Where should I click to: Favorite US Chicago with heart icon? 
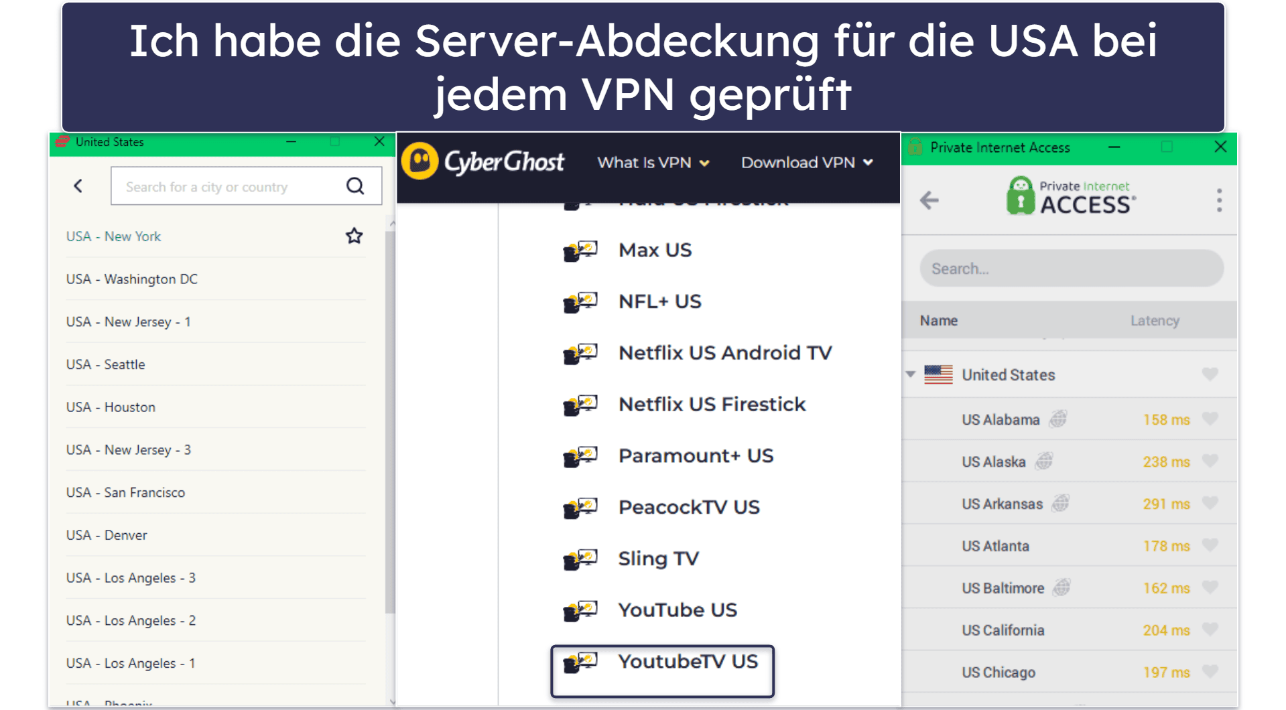[1210, 672]
